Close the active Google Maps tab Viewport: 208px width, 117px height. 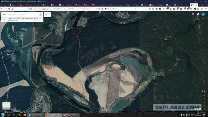(x=196, y=5)
